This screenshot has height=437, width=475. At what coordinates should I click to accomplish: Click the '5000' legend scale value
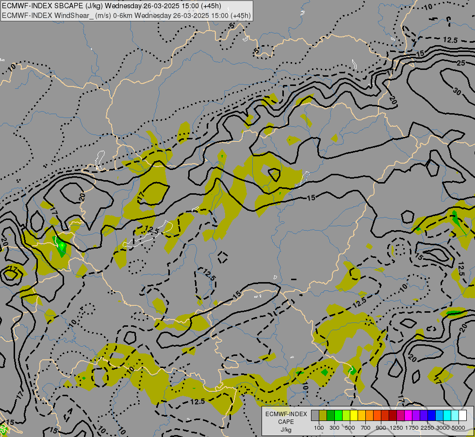459,428
